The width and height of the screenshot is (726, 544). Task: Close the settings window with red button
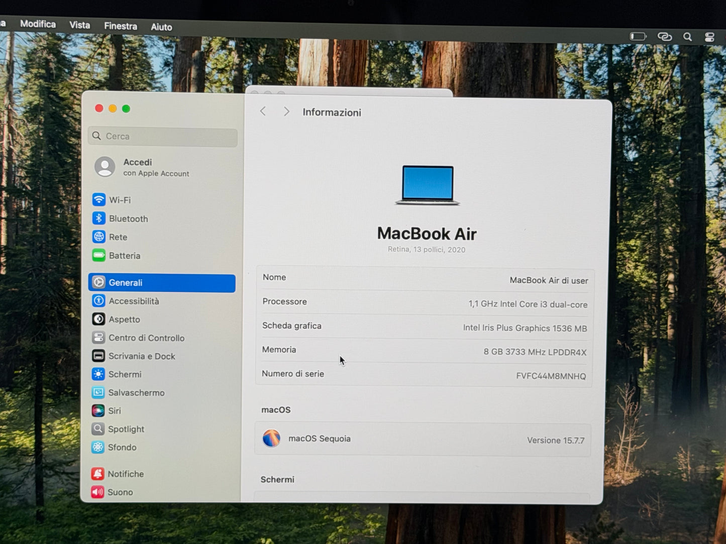coord(99,108)
